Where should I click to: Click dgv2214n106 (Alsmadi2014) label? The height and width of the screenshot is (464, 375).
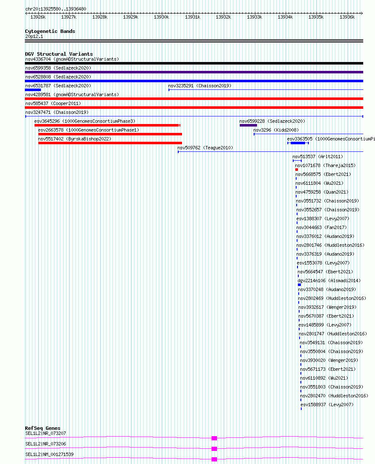pyautogui.click(x=329, y=281)
